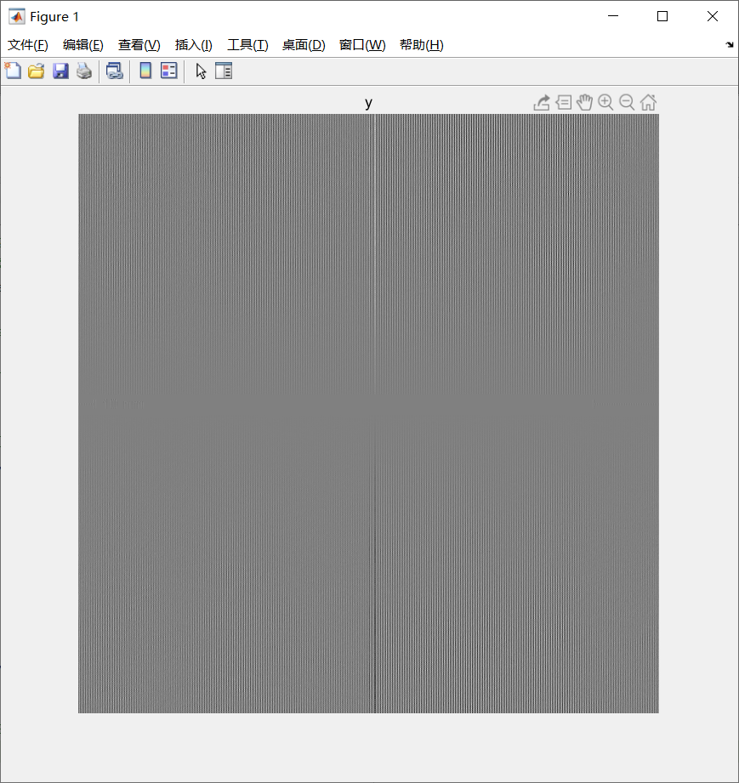Viewport: 739px width, 783px height.
Task: Toggle the Edit Plot arrow tool
Action: [x=199, y=71]
